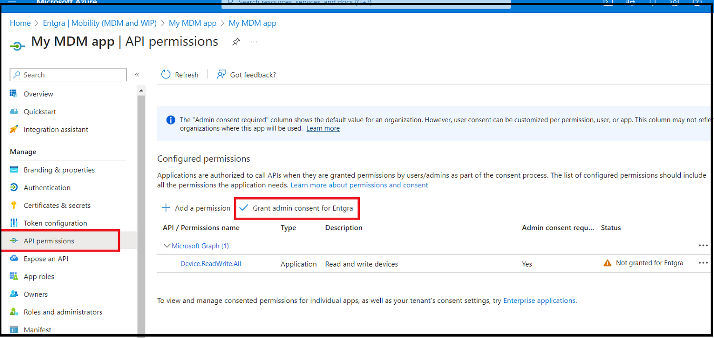Click the Configured permissions heading
The width and height of the screenshot is (714, 338).
tap(204, 159)
